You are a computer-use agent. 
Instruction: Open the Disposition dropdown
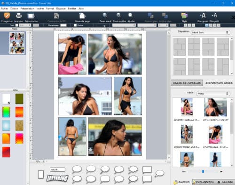(210, 32)
